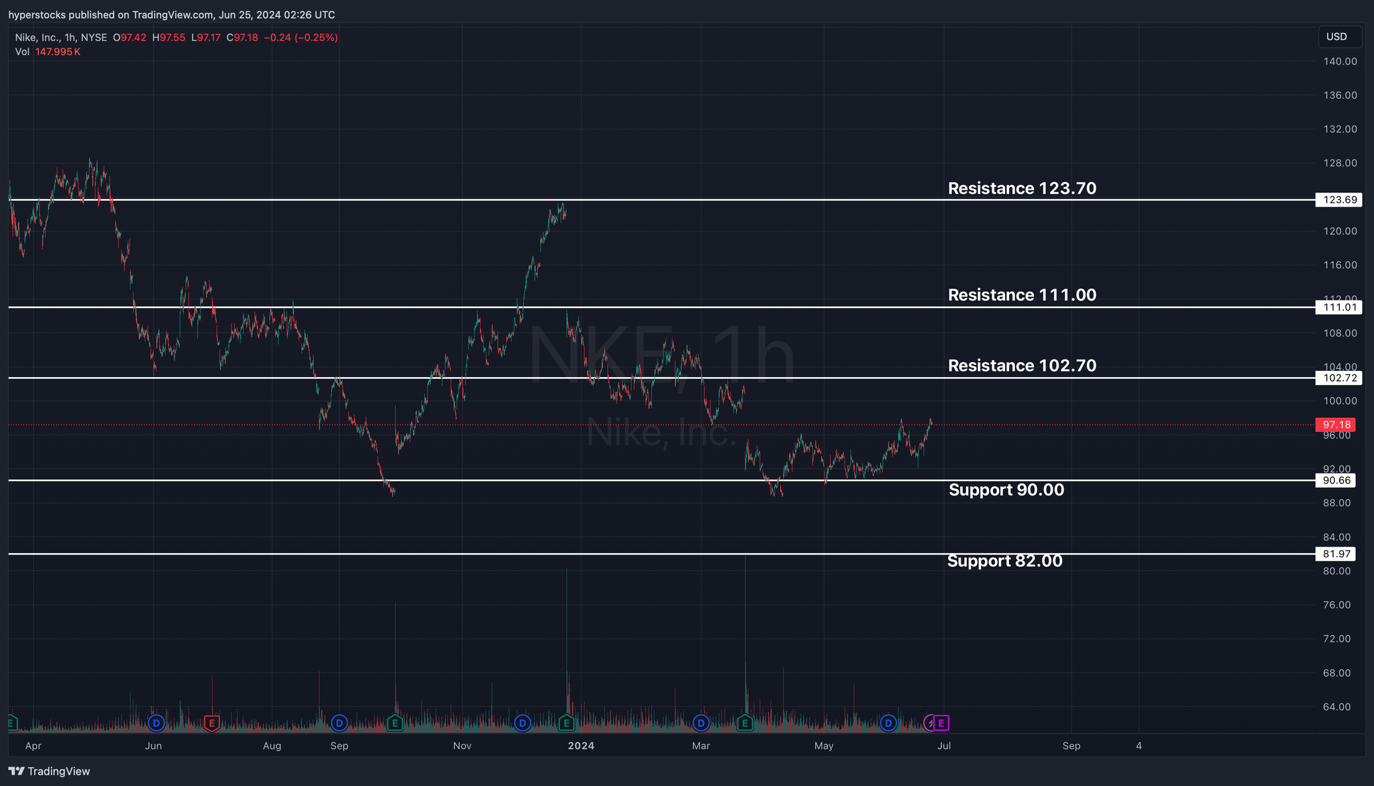Select the Resistance 123.70 text label

(x=1022, y=188)
